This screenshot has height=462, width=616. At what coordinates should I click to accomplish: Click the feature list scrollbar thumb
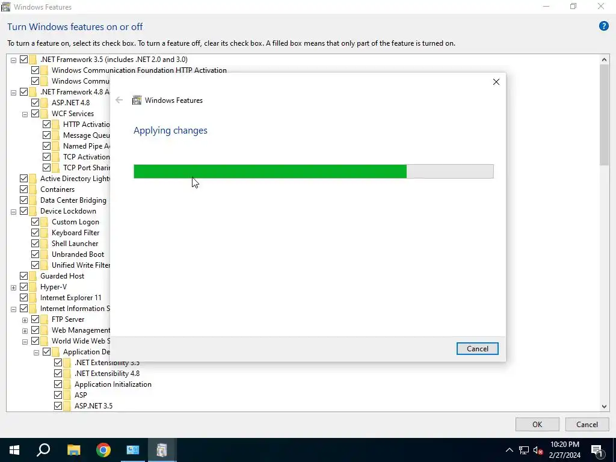pyautogui.click(x=604, y=115)
